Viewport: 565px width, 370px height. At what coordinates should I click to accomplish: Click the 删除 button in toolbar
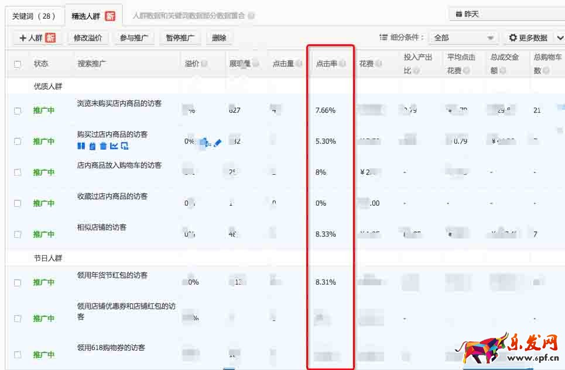[219, 38]
